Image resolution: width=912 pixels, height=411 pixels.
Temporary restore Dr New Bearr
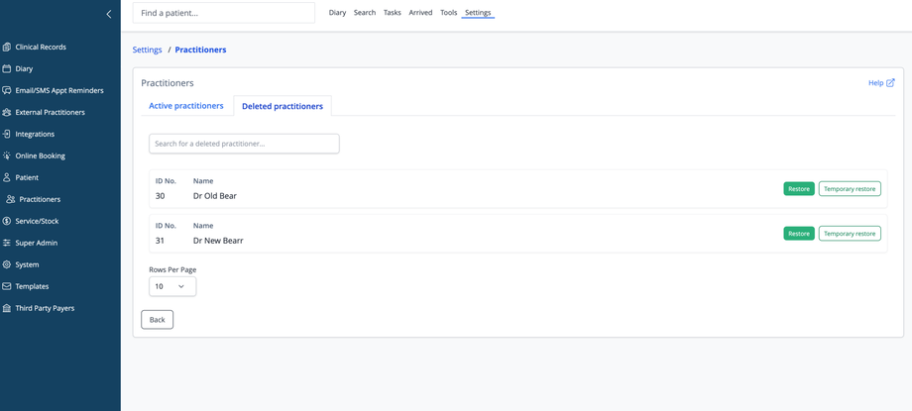coord(850,234)
